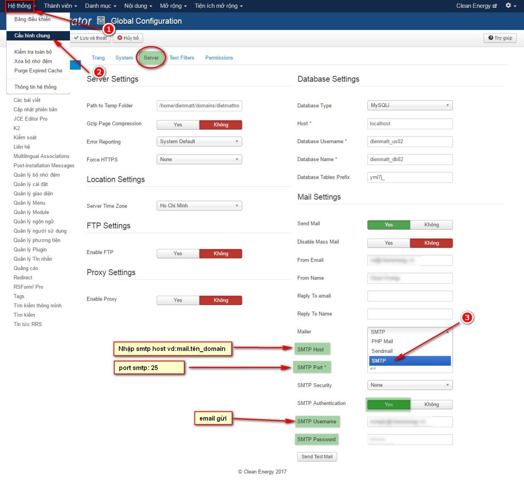Open the Error Reporting dropdown

(199, 141)
